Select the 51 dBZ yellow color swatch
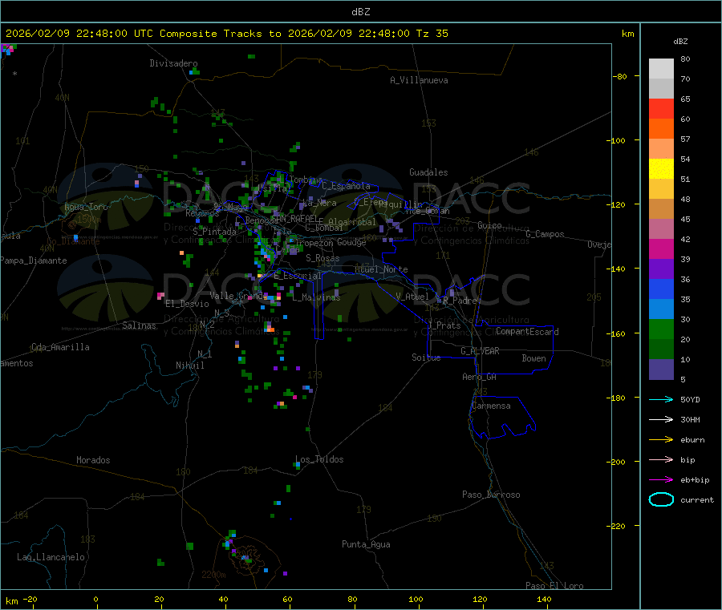This screenshot has height=610, width=722. tap(661, 169)
